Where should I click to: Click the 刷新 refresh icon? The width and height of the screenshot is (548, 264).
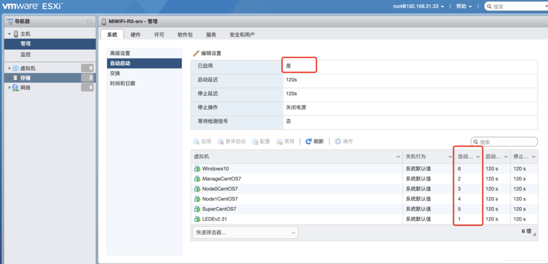[309, 142]
